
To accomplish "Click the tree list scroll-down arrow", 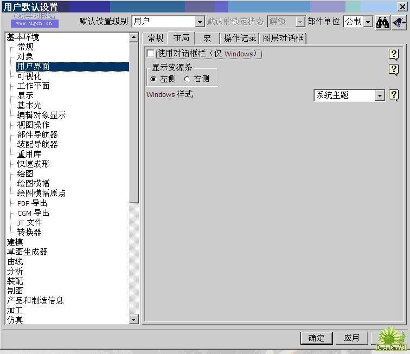I will coord(134,320).
